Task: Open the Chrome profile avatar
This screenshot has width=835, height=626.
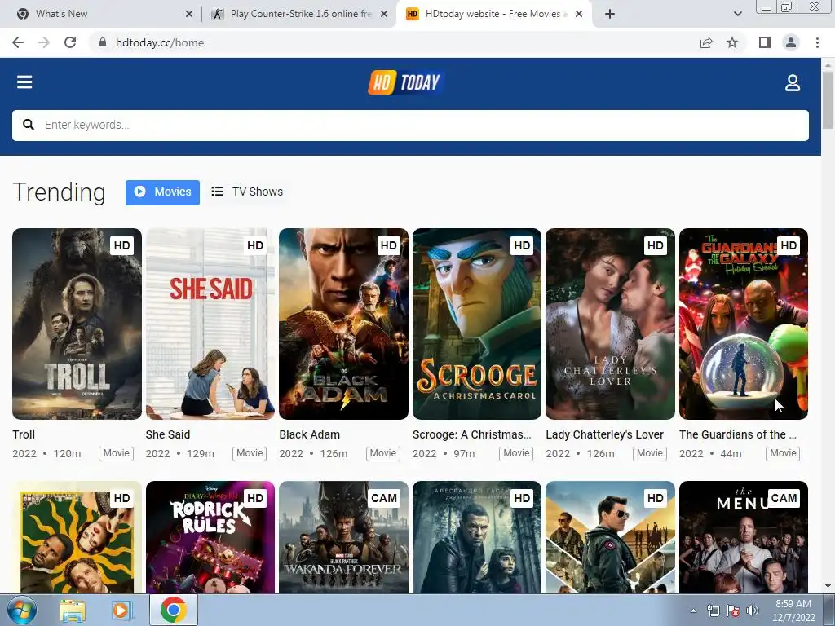Action: tap(791, 42)
